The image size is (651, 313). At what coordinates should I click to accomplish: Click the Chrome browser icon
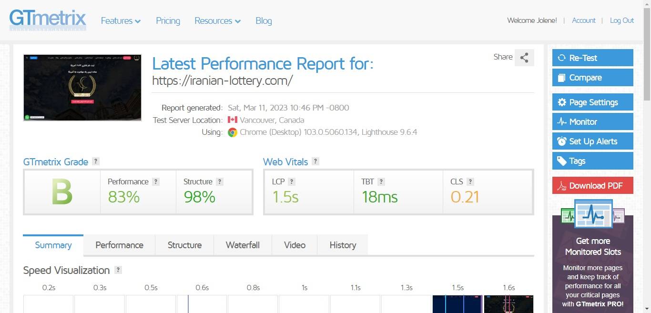(x=233, y=132)
